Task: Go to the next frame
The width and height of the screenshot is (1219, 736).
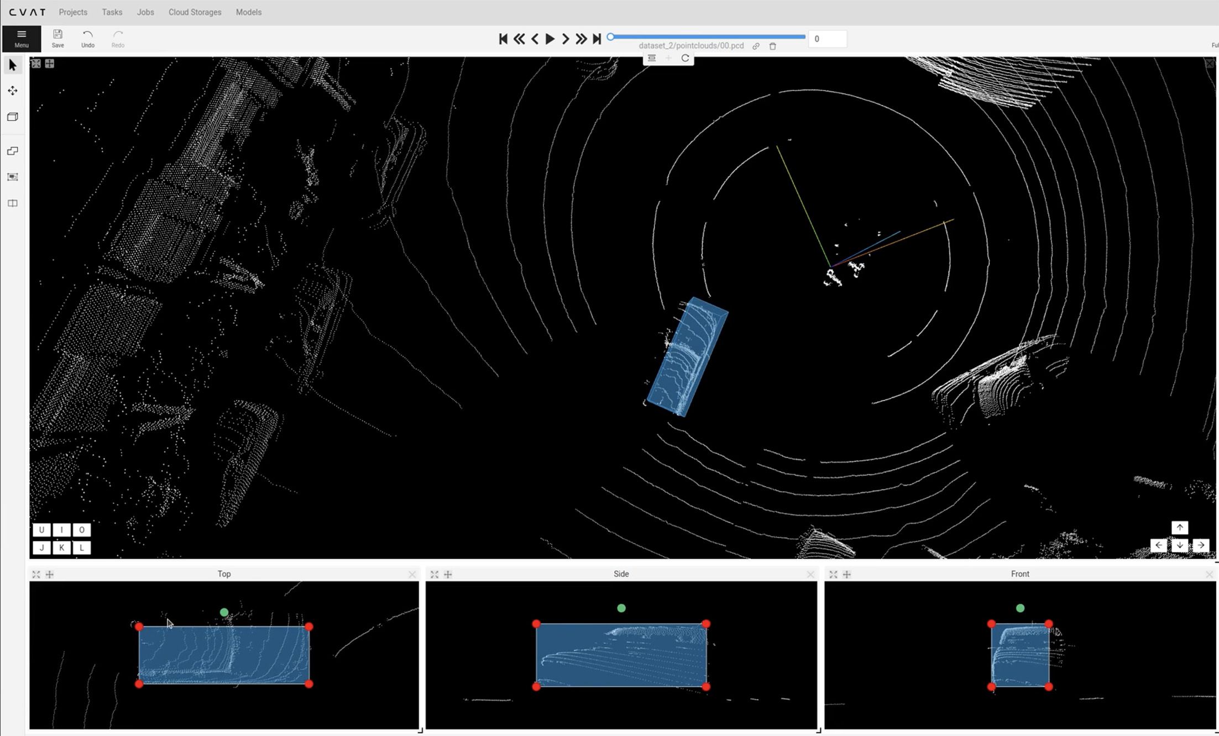Action: pos(565,39)
